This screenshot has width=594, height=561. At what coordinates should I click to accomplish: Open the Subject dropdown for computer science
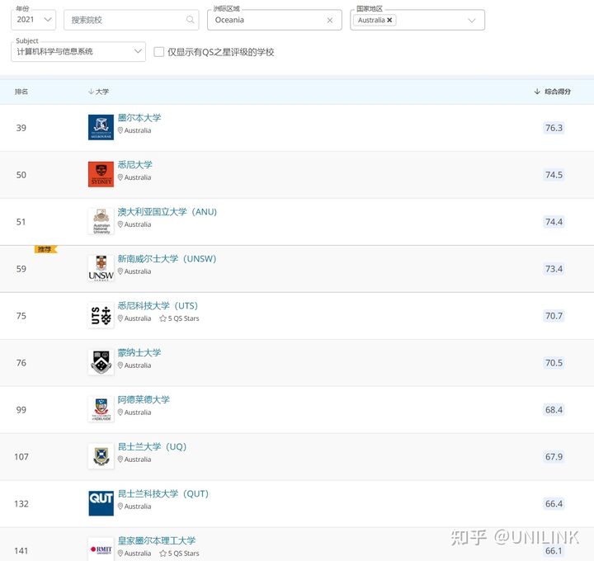(78, 51)
